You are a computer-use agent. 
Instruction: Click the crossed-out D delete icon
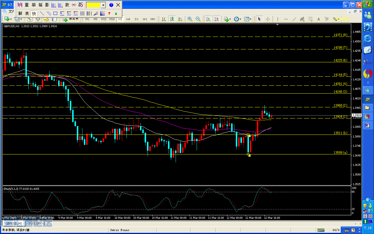pyautogui.click(x=81, y=5)
